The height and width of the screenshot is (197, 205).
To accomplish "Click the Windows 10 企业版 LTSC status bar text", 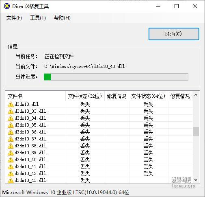I will [x=66, y=193].
